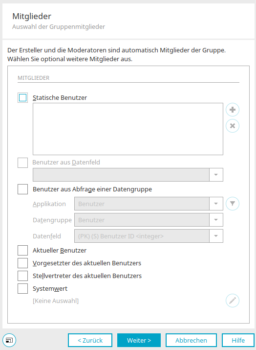Click the round window icon at bottom left
256x350 pixels.
9,340
